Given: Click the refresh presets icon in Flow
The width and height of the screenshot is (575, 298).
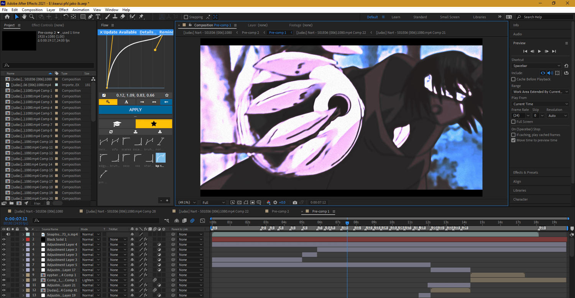Looking at the screenshot, I should [x=111, y=132].
